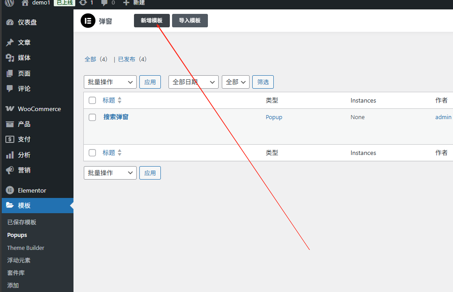Open the 全部日期 date filter dropdown

[194, 82]
